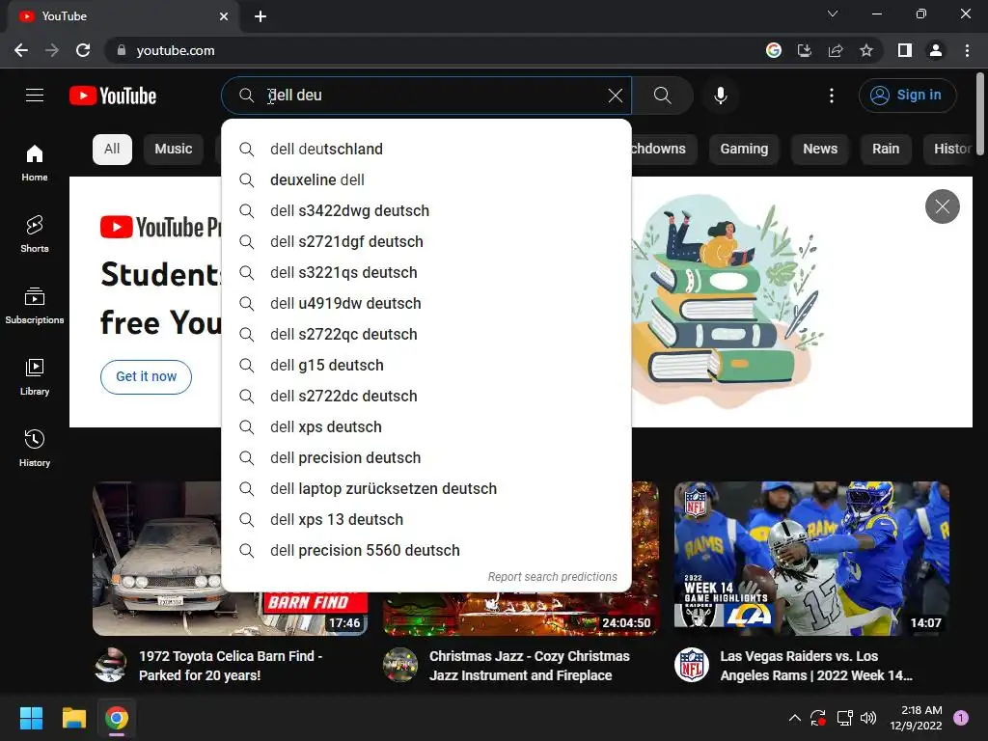Select the Music filter chip

(174, 150)
